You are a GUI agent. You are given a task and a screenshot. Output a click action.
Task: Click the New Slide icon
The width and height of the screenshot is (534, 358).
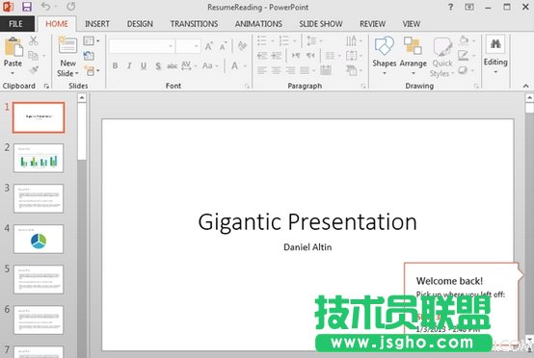(67, 45)
